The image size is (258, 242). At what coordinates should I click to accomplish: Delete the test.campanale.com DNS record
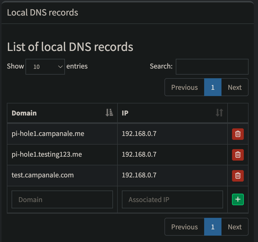[238, 175]
